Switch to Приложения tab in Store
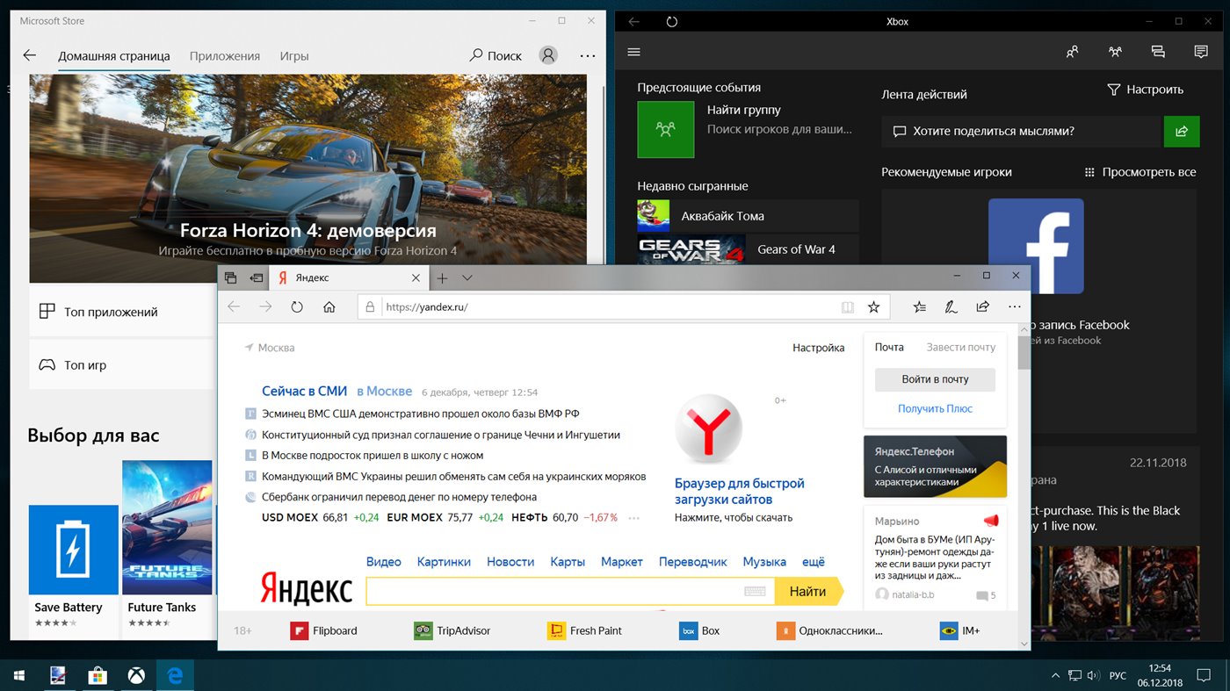This screenshot has height=691, width=1230. 225,55
